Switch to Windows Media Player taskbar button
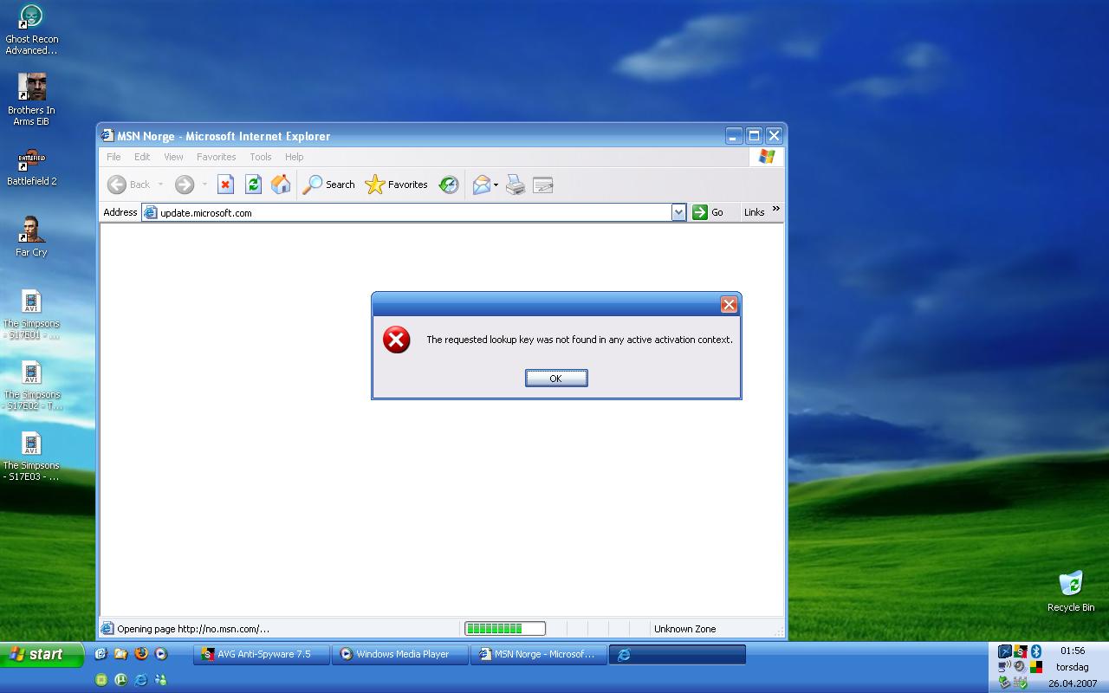 [400, 654]
